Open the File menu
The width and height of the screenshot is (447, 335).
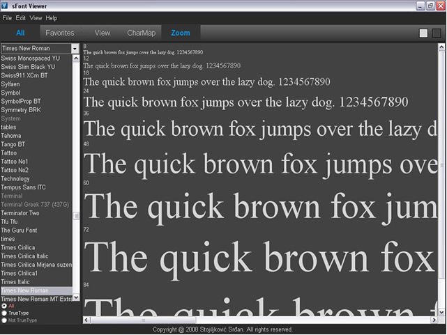[7, 18]
